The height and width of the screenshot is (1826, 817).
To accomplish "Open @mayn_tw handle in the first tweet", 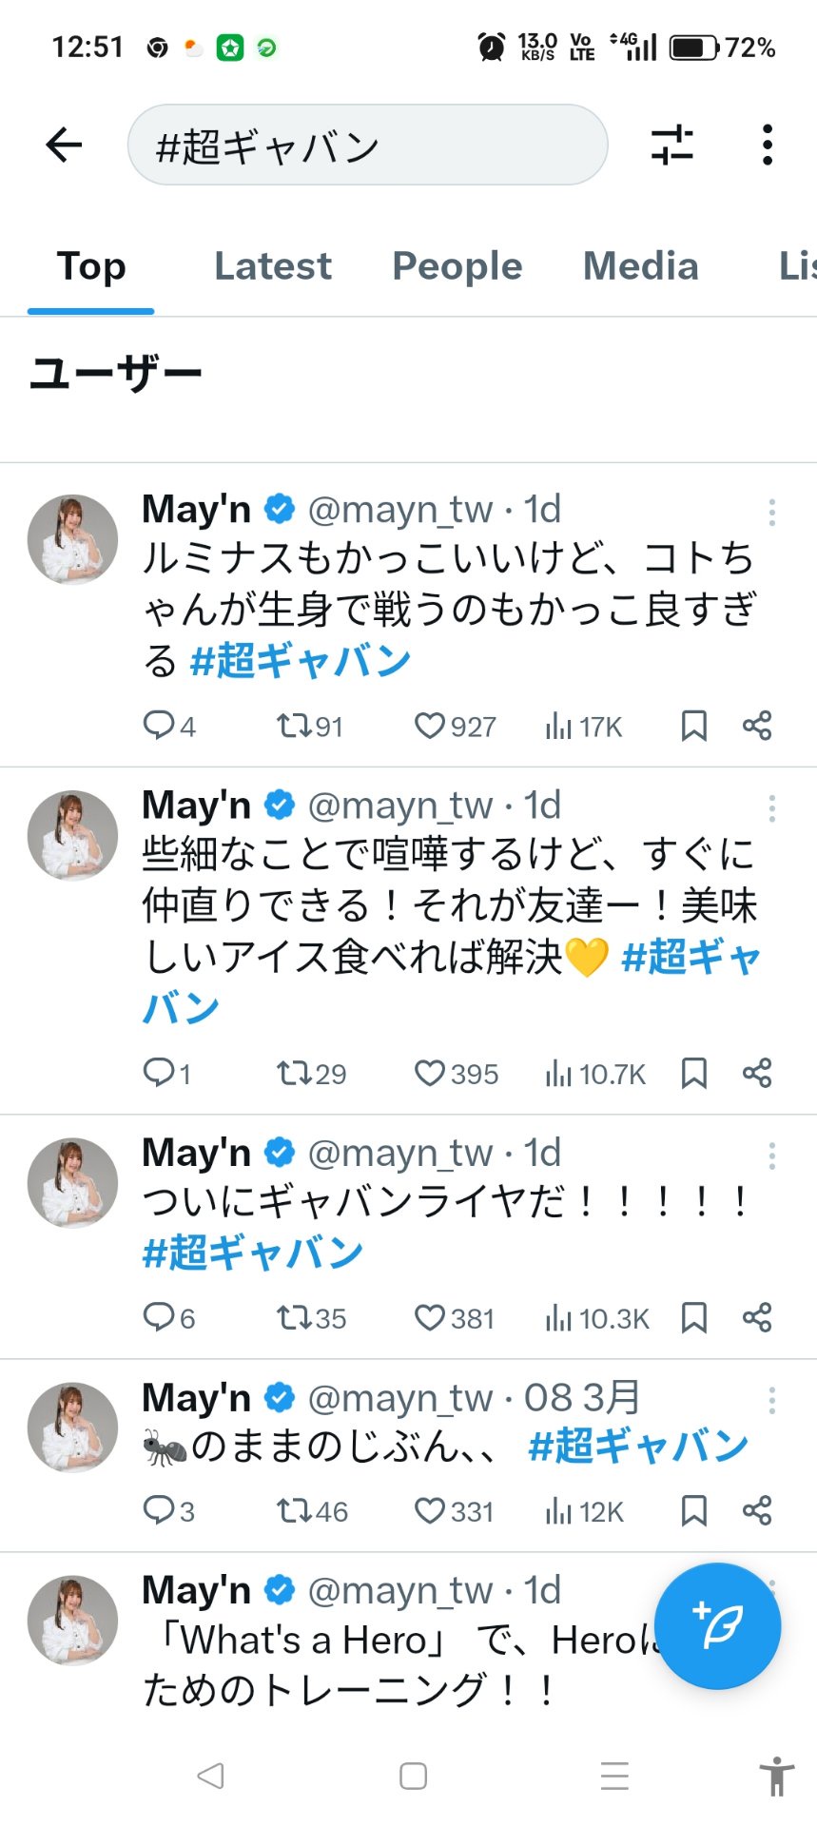I will pyautogui.click(x=400, y=510).
